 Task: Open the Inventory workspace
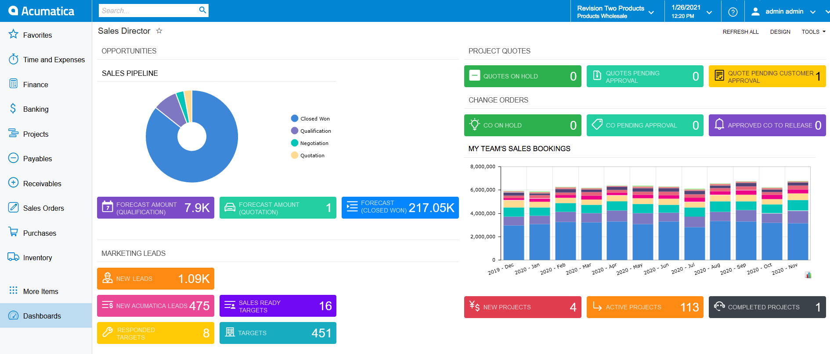pyautogui.click(x=46, y=258)
